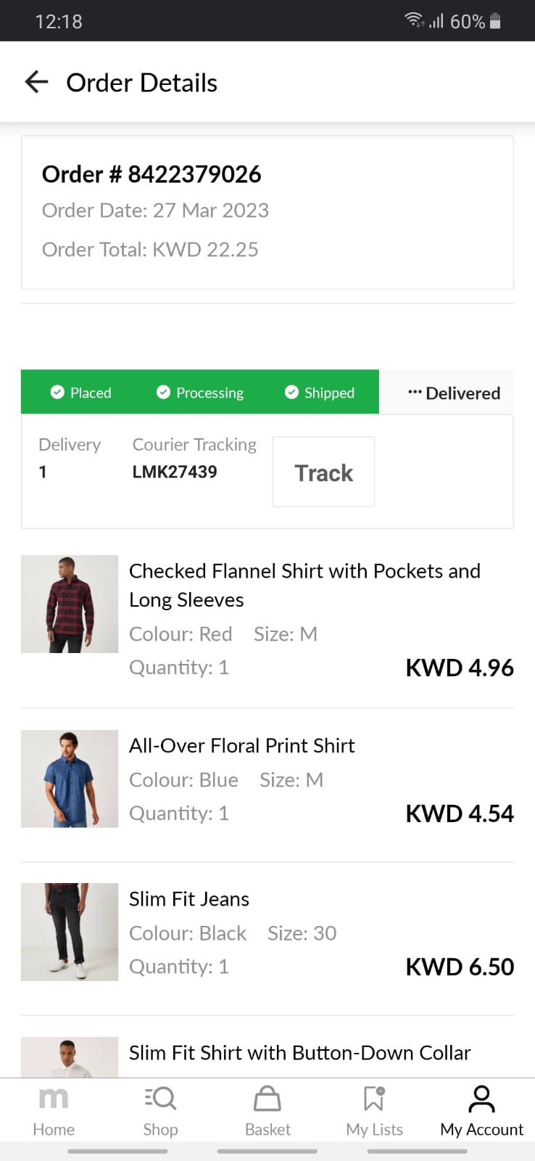This screenshot has height=1161, width=535.
Task: Tap the Shipped status checkmark
Action: tap(291, 393)
